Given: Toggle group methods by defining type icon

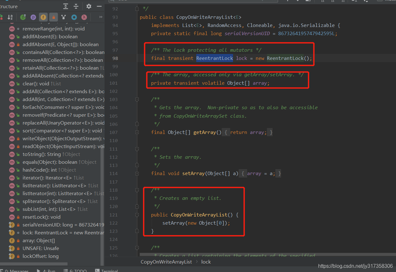Looking at the screenshot, I should tap(23, 17).
